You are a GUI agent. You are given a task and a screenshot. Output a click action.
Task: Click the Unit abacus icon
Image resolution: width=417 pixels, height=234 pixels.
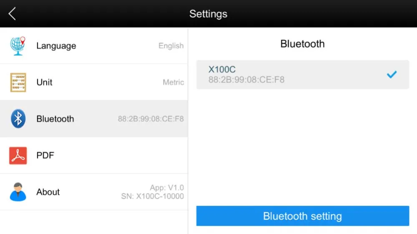(18, 82)
